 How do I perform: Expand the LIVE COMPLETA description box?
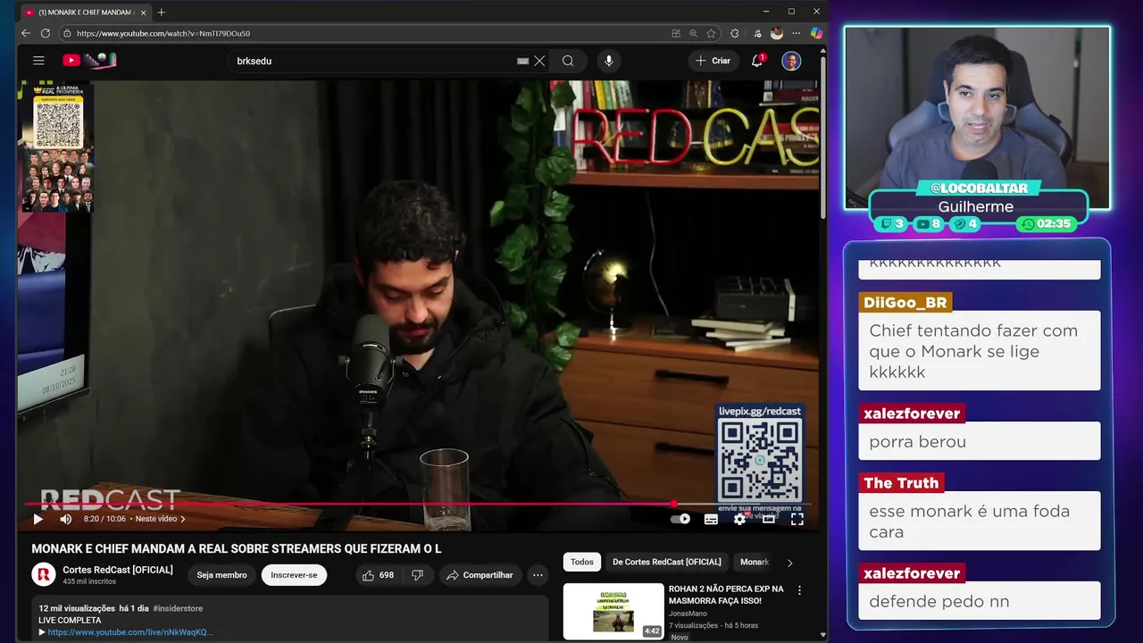tap(290, 618)
